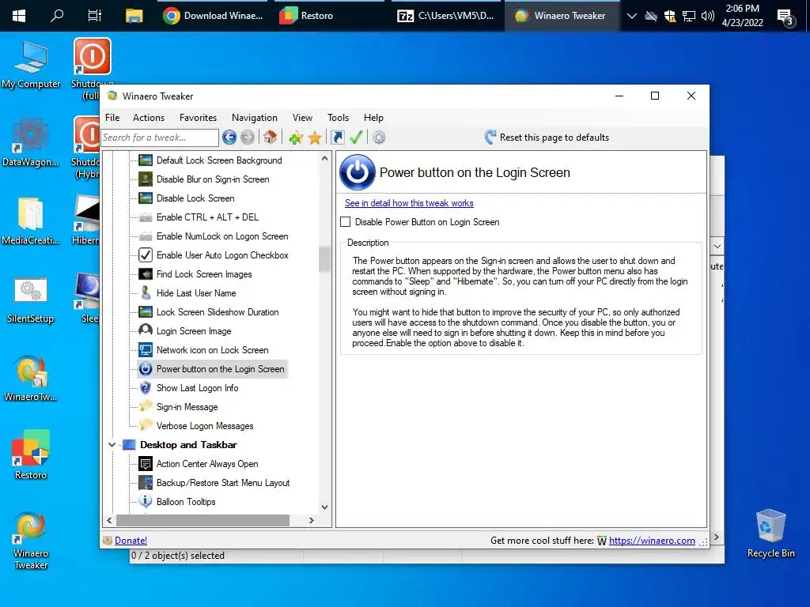Image resolution: width=810 pixels, height=607 pixels.
Task: Open the Help menu
Action: 373,118
